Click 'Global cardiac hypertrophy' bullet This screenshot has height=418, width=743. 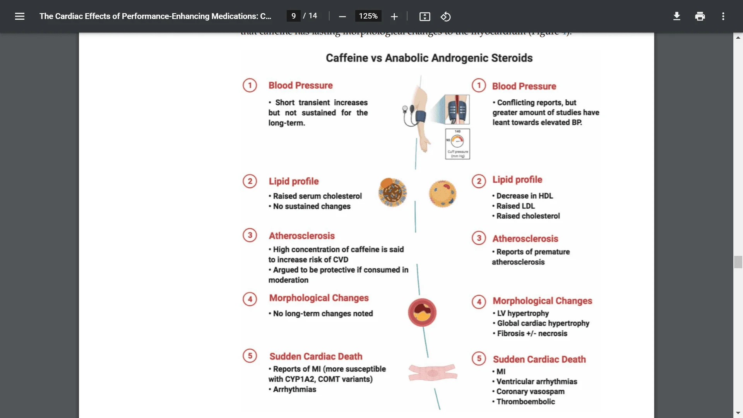click(541, 324)
